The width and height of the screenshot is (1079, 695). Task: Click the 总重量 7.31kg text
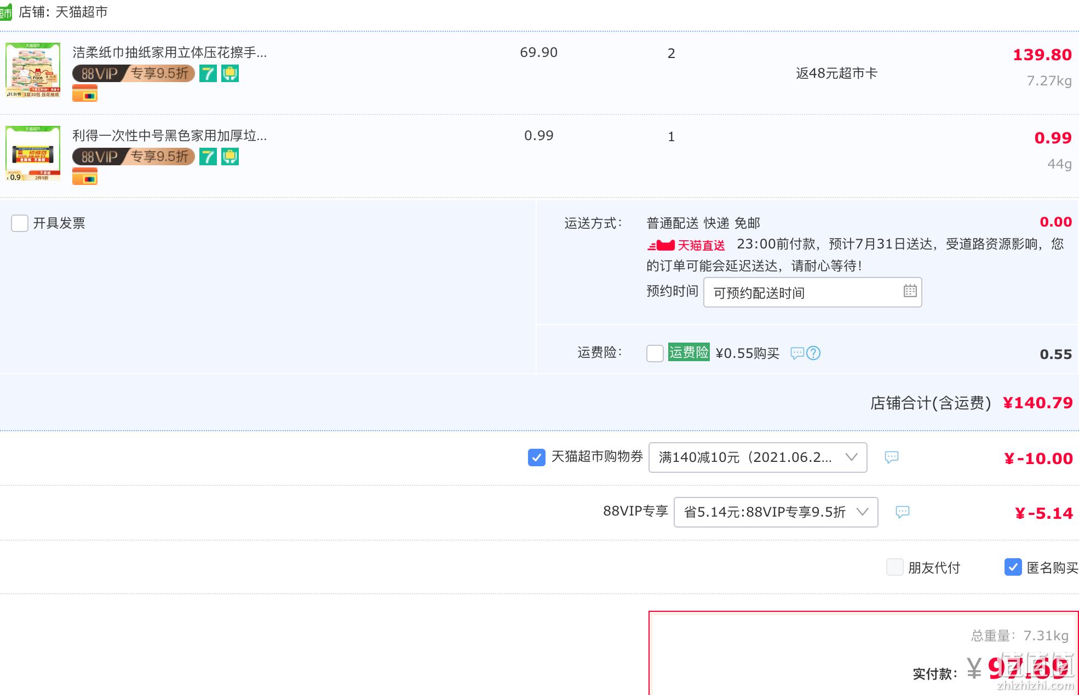(1020, 636)
